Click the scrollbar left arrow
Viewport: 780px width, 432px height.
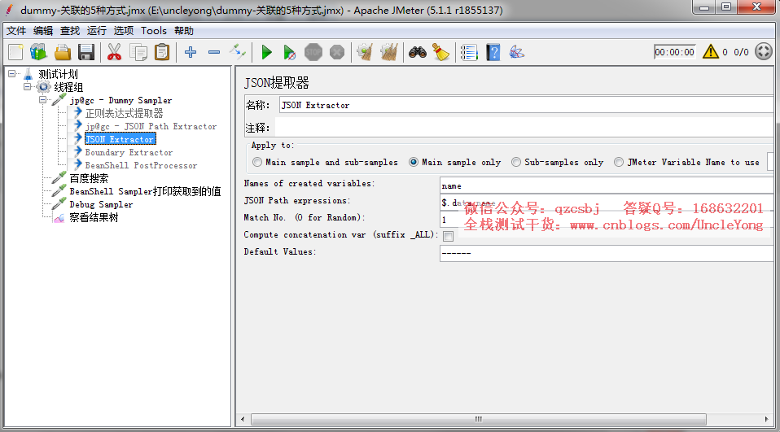[243, 419]
